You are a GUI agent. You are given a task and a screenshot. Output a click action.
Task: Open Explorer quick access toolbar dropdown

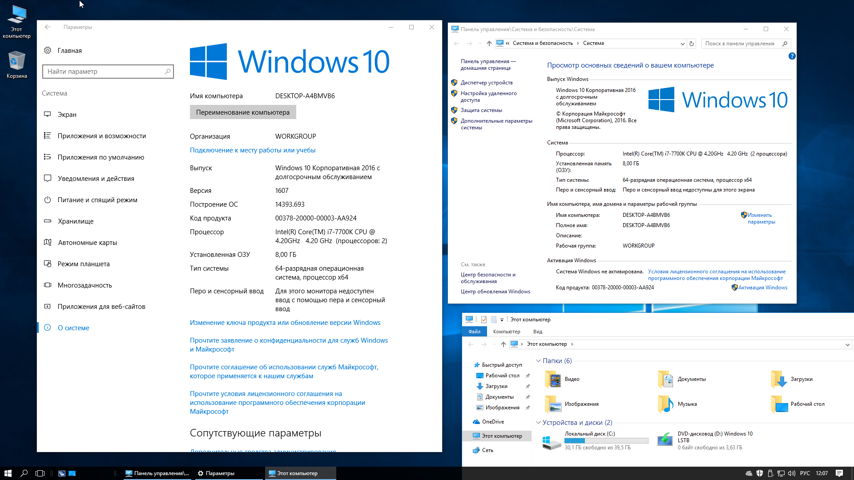(502, 320)
